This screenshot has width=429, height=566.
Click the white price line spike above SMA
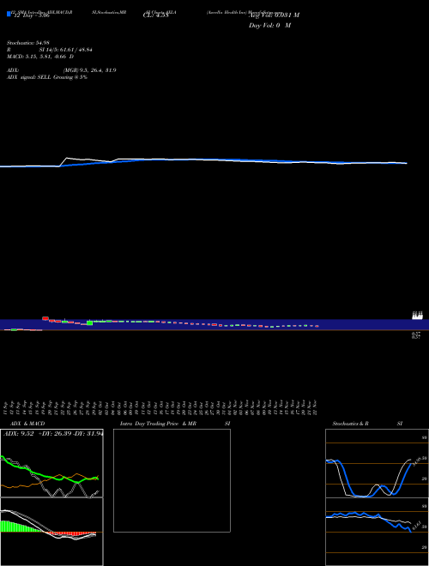(66, 158)
